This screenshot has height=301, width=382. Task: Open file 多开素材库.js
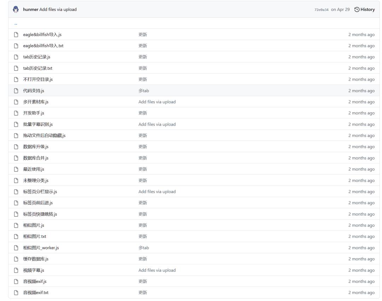(x=36, y=102)
